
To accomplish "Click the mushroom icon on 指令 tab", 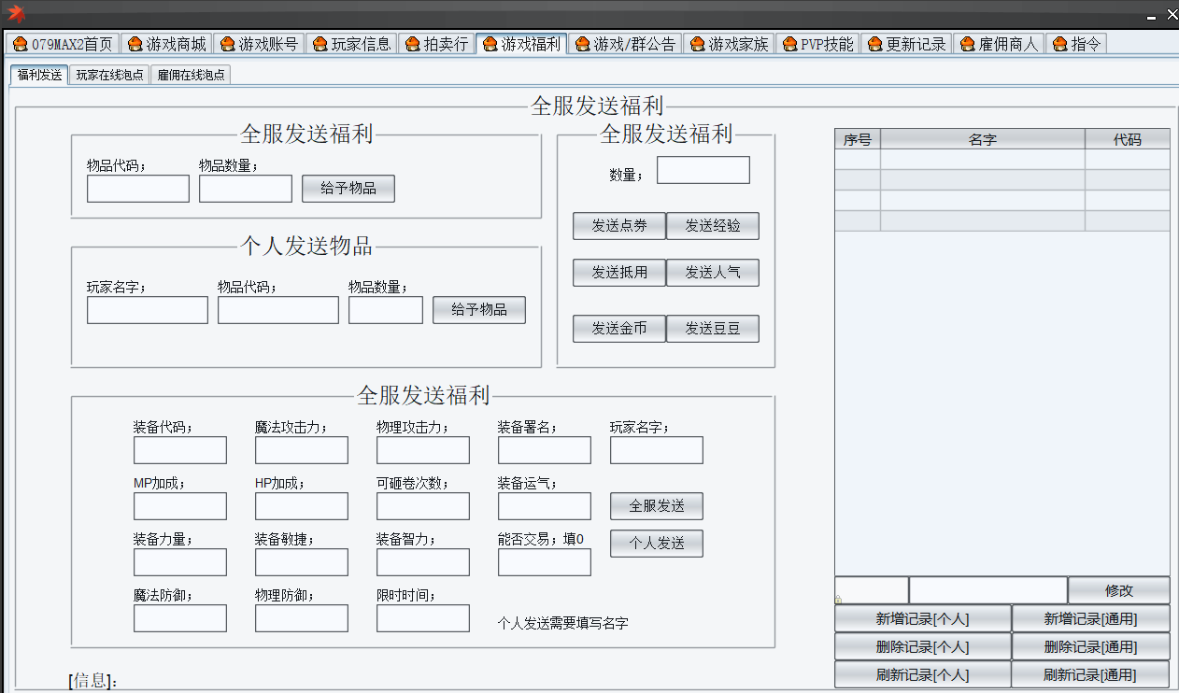I will 1059,44.
